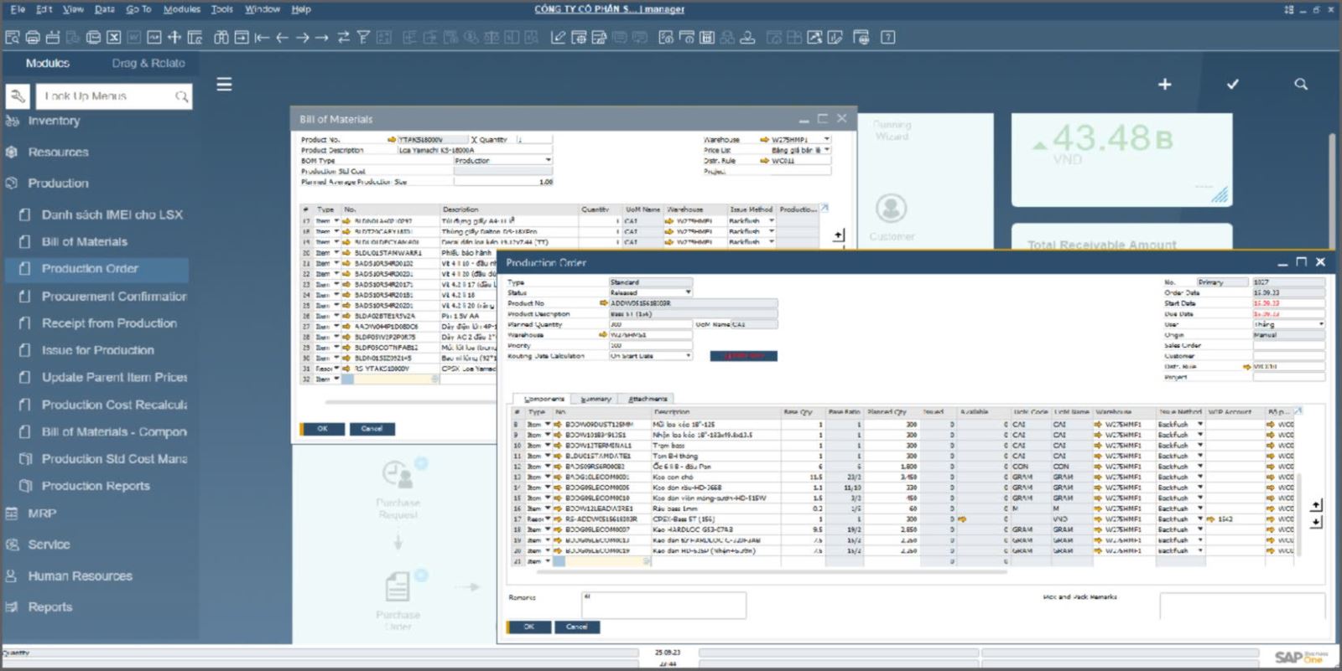The image size is (1342, 671).
Task: Open the 43.48B VND dashboard widget
Action: (x=1121, y=160)
